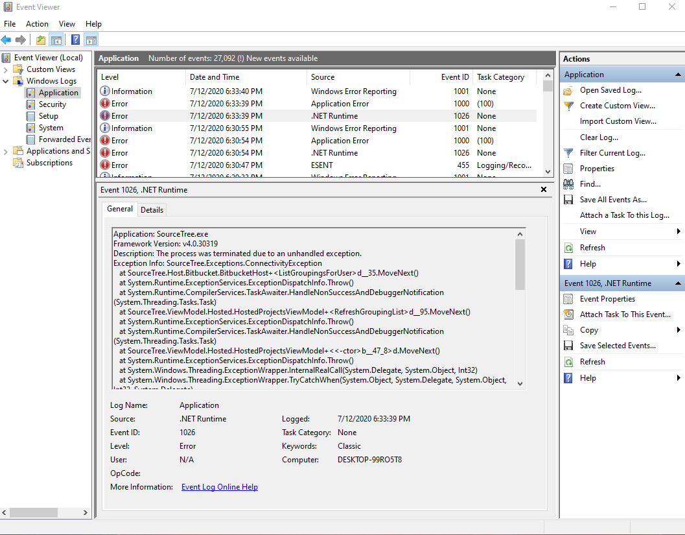The image size is (685, 535).
Task: Click the System log icon in tree
Action: pyautogui.click(x=30, y=128)
